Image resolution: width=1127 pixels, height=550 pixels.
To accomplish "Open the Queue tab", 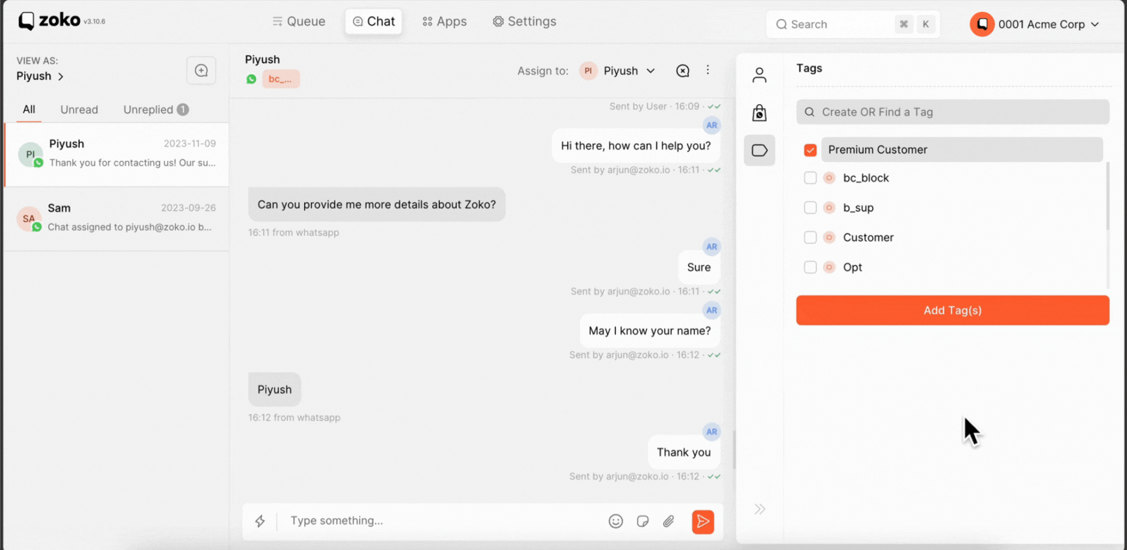I will point(299,22).
